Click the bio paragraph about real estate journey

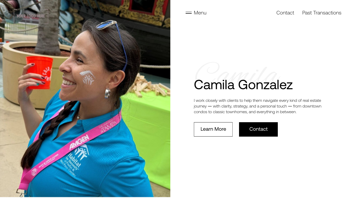pos(258,106)
